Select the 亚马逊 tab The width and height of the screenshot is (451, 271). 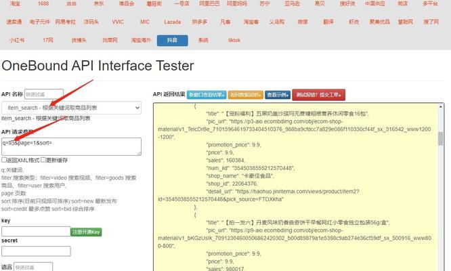coord(292,3)
